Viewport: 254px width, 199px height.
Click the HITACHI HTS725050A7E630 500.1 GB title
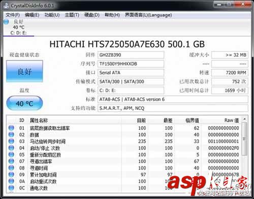(127, 44)
